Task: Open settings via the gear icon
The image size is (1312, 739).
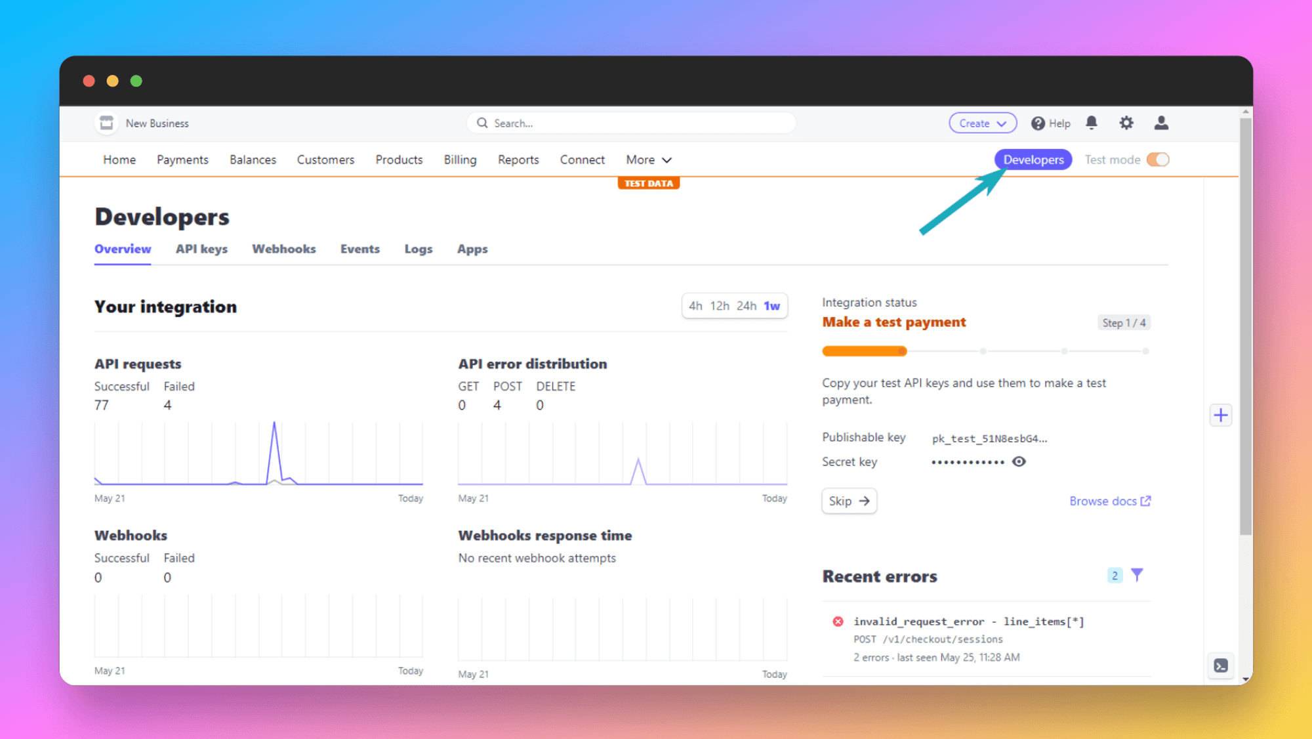Action: (x=1126, y=123)
